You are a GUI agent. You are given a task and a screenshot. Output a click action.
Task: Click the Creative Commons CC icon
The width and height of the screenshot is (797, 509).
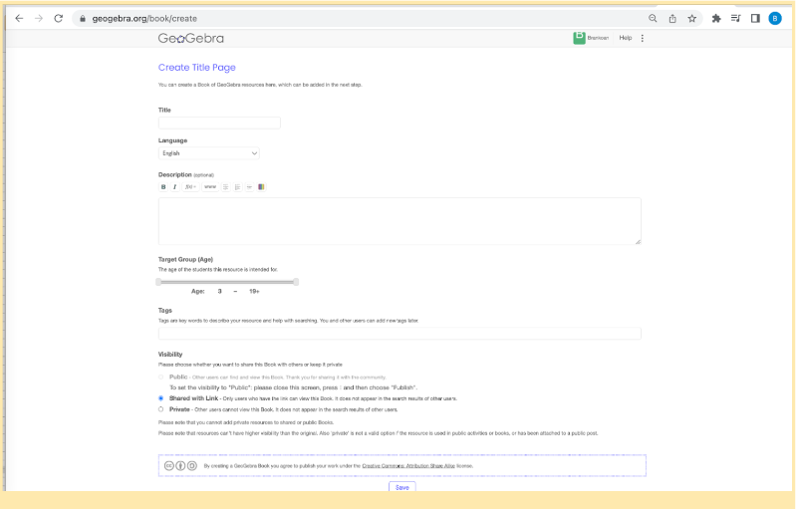coord(169,465)
